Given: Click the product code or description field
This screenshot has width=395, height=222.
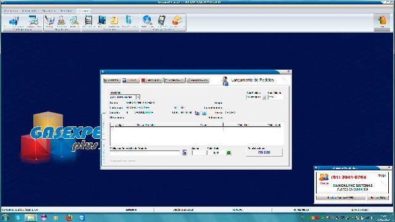Looking at the screenshot, I should [145, 153].
